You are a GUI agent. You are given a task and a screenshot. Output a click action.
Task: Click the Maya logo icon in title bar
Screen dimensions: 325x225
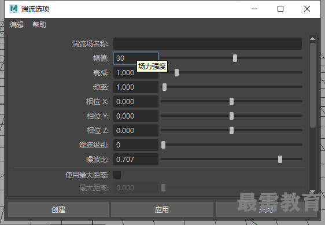(x=14, y=9)
